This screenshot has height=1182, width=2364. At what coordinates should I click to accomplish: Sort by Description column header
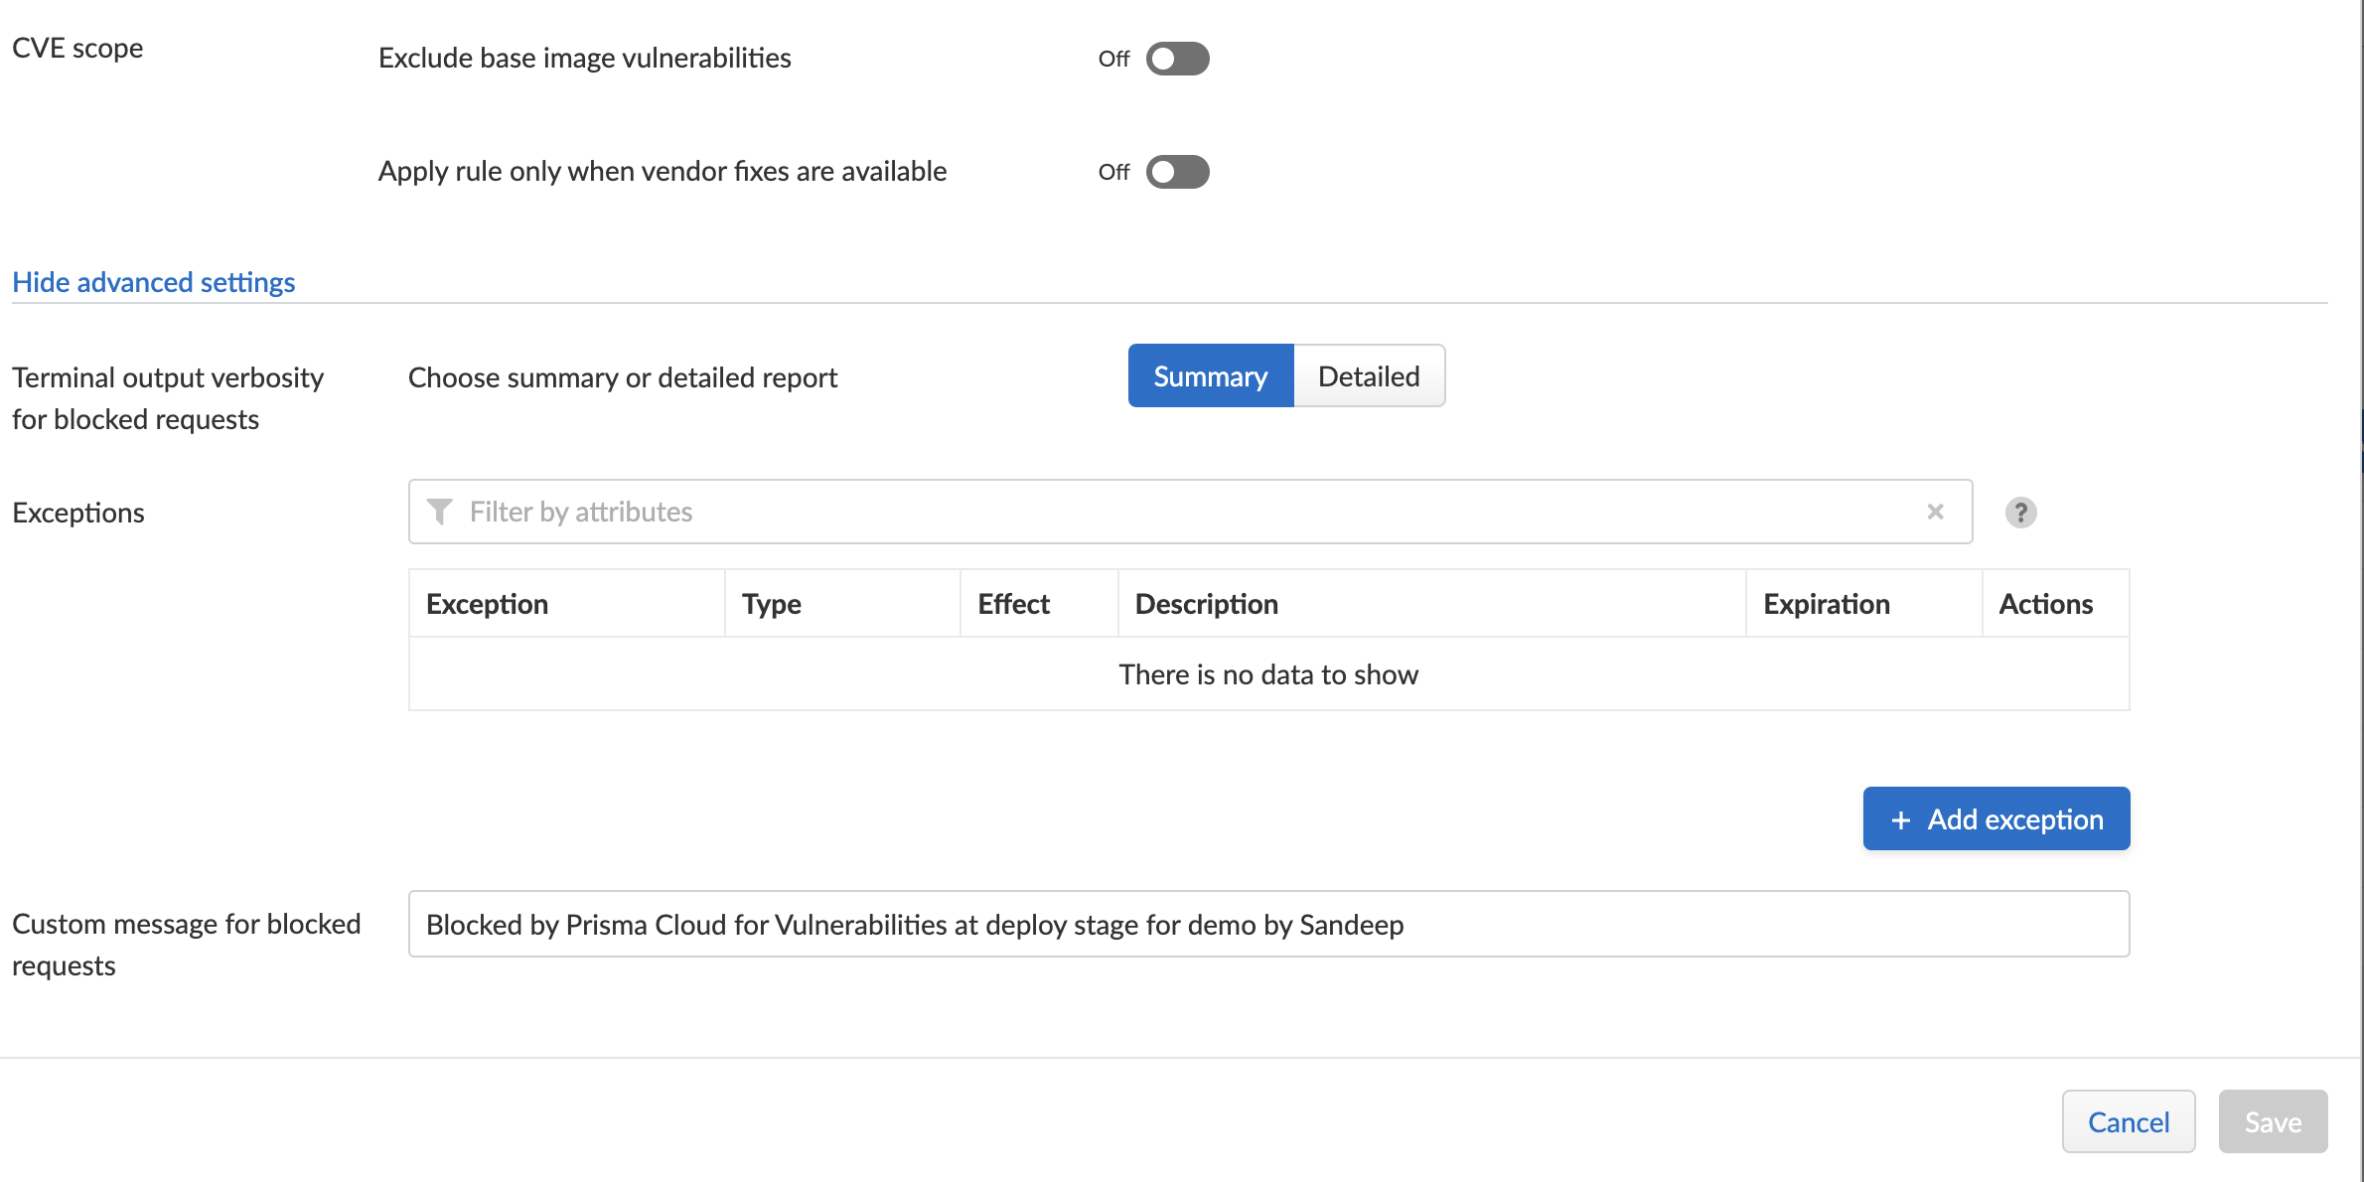tap(1206, 604)
